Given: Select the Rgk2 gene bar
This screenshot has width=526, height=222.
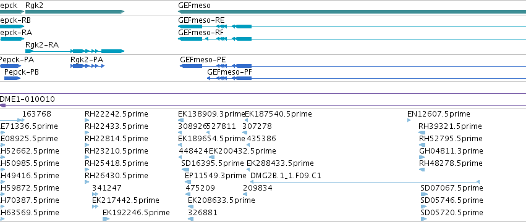Looking at the screenshot, I should pos(75,12).
